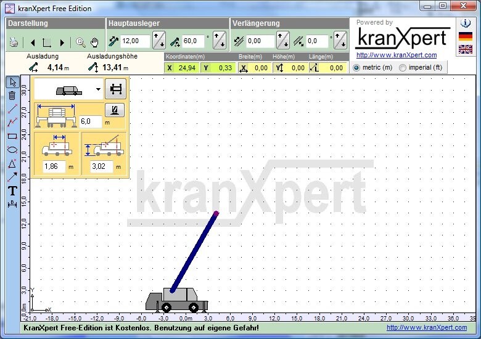Click the outrigger width field 6,0

pos(90,121)
